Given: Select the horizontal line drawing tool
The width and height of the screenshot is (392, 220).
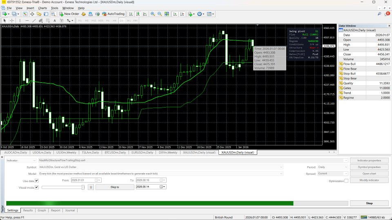Looking at the screenshot, I should pyautogui.click(x=27, y=20).
